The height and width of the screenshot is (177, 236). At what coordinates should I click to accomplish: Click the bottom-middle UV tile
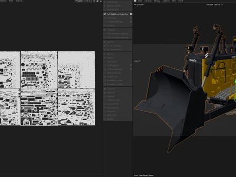click(x=39, y=107)
